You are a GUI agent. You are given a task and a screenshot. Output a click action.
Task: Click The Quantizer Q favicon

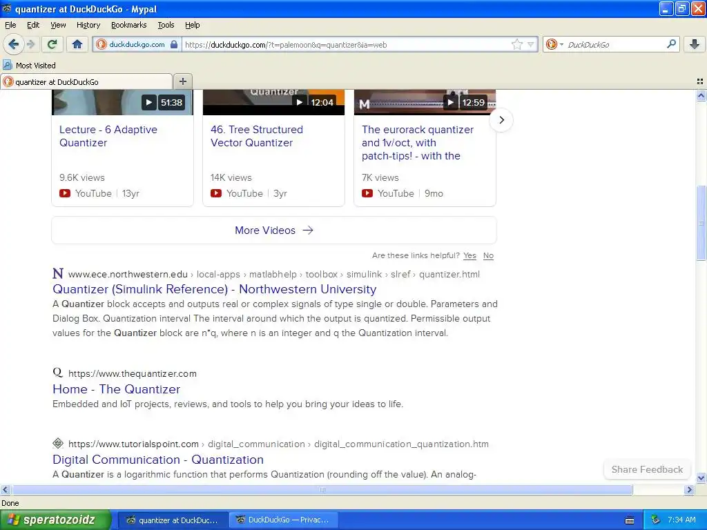(58, 372)
